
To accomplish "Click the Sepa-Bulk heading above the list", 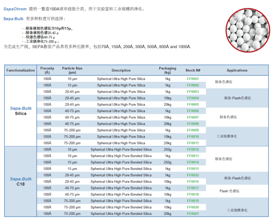I will pyautogui.click(x=14, y=19).
